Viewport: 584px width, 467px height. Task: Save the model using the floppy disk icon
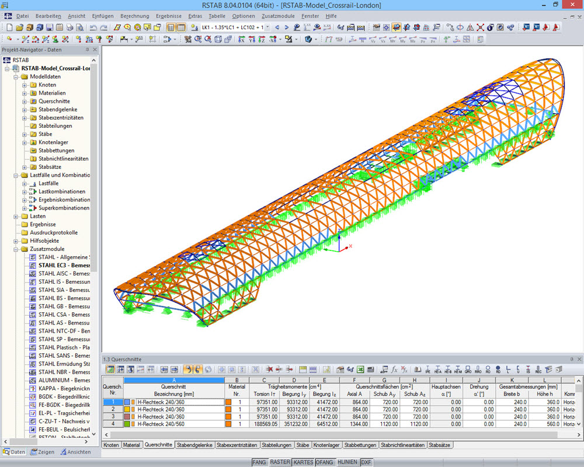tap(50, 27)
